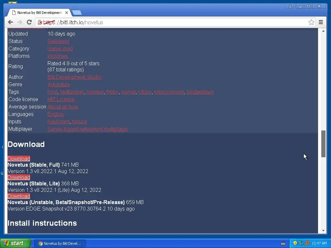Viewport: 331px width, 248px height.
Task: Open the English language link
Action: click(x=56, y=114)
